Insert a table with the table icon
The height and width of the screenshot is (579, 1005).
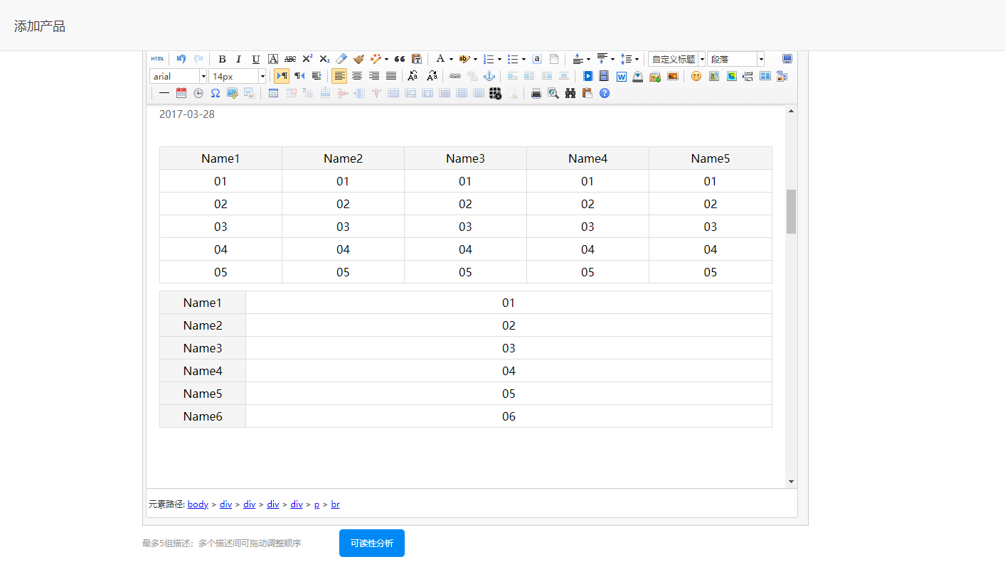(x=273, y=93)
